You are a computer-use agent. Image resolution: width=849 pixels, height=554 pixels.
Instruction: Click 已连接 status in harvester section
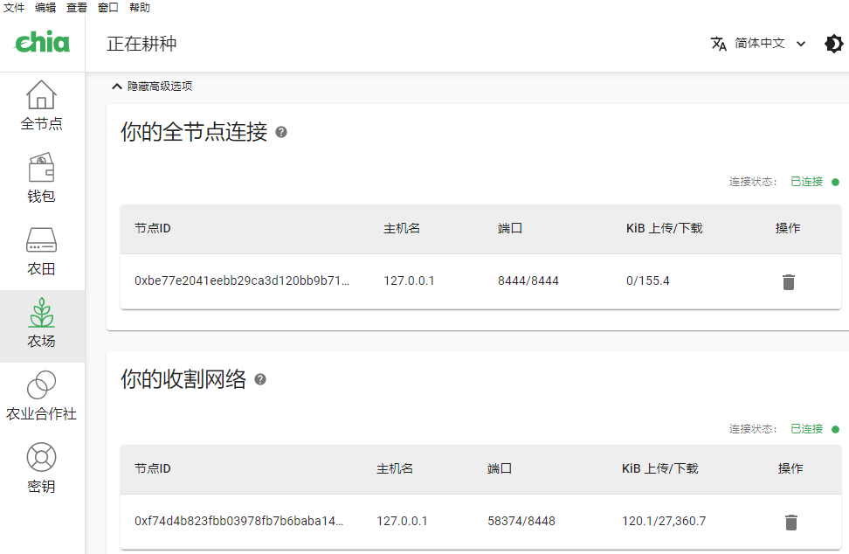(806, 429)
